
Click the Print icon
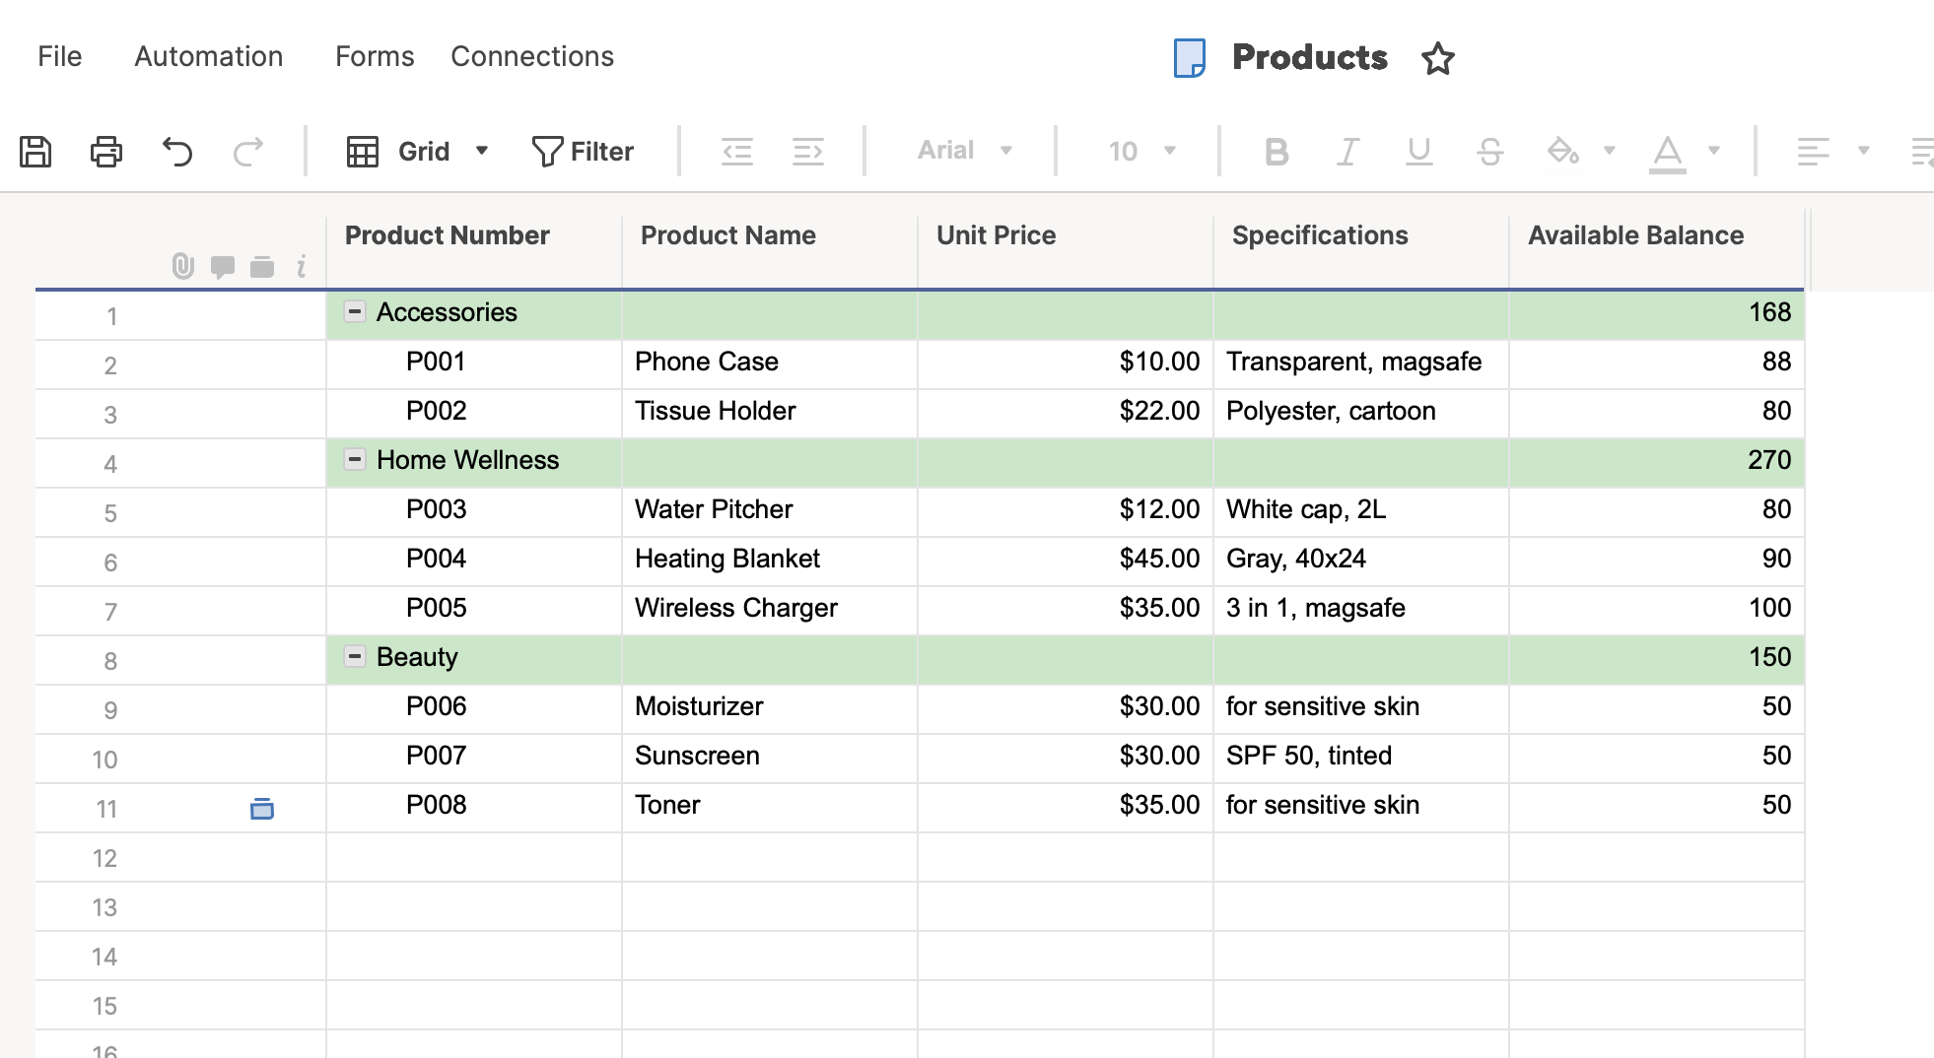[x=106, y=152]
